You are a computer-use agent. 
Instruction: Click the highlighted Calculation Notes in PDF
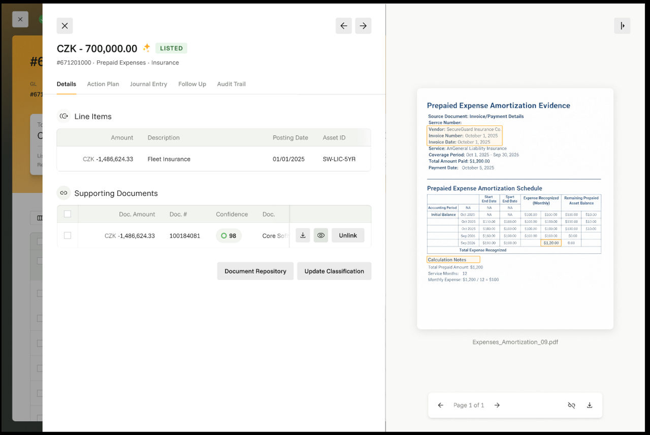pos(453,259)
